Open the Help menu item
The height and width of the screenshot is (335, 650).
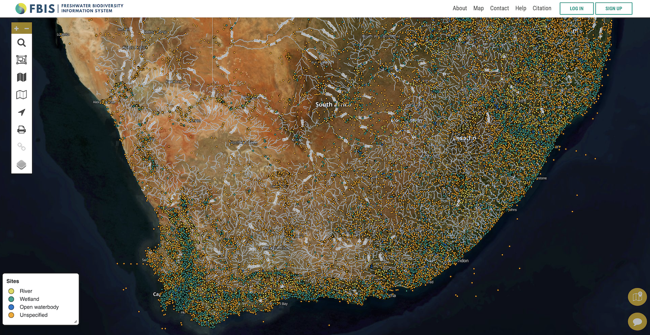[520, 8]
